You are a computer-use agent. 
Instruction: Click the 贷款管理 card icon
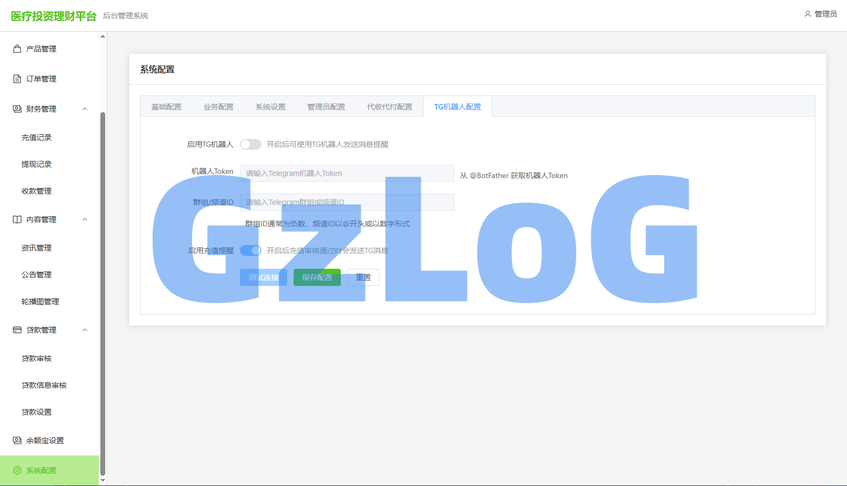pos(17,330)
